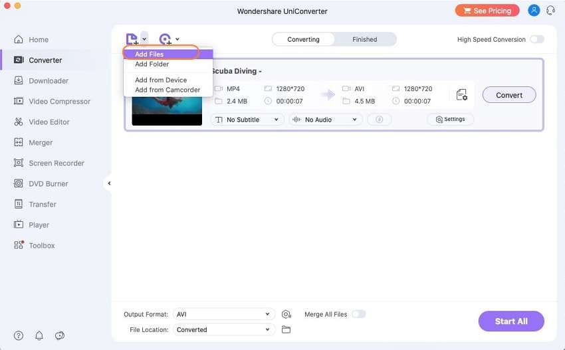Click the target AVI format label
Screen dimensions: 565x350
coord(359,88)
